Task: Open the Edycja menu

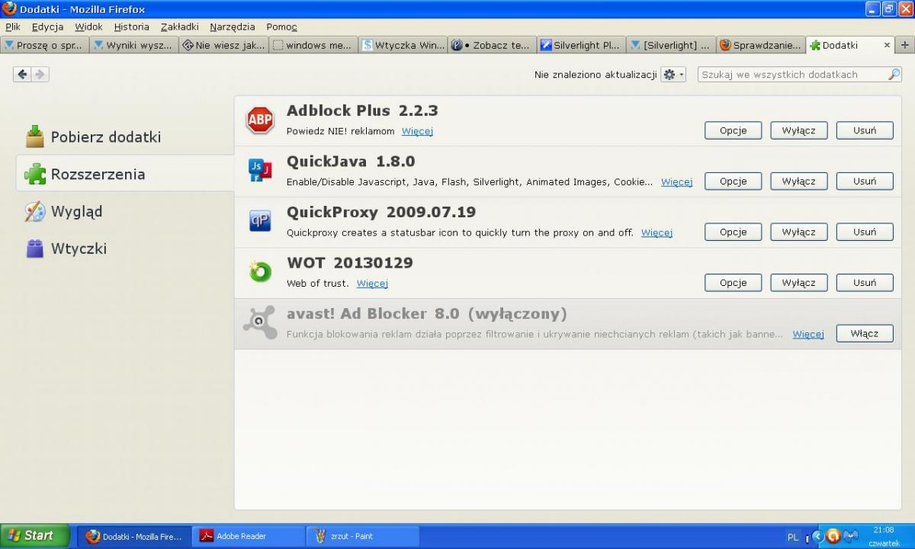Action: (47, 27)
